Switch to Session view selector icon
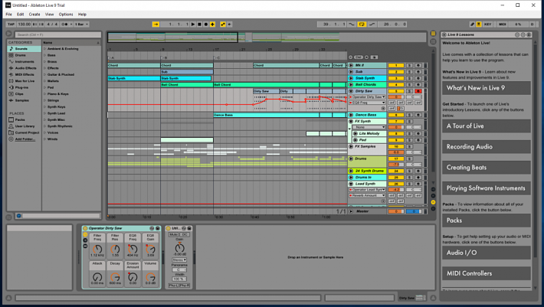 pyautogui.click(x=433, y=41)
